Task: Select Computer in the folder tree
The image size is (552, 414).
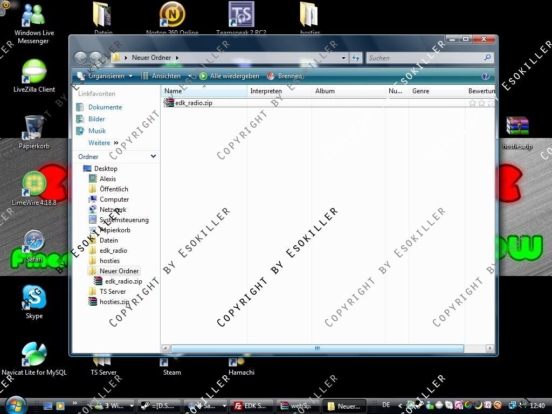Action: 114,199
